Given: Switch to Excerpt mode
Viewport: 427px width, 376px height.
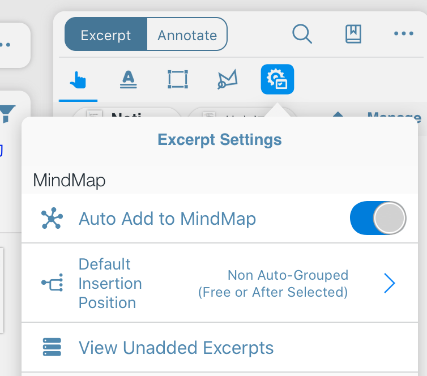Looking at the screenshot, I should click(106, 34).
